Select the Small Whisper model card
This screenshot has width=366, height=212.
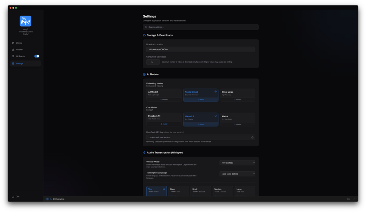[201, 191]
